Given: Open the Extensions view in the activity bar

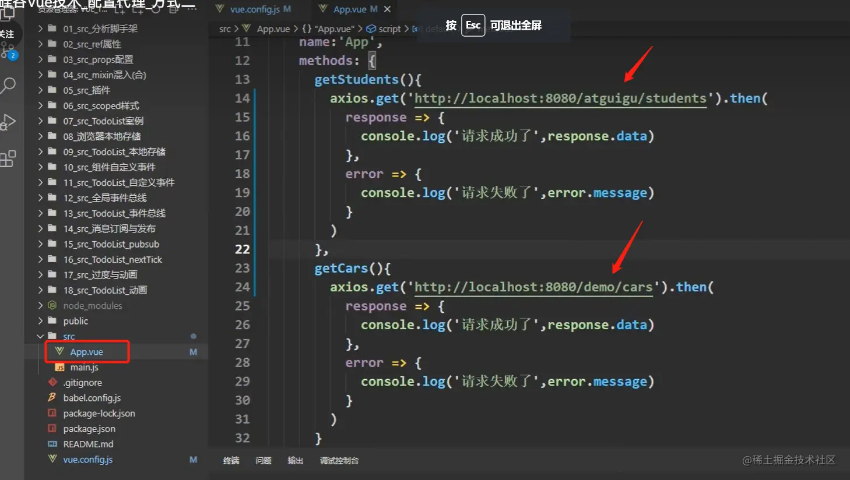Looking at the screenshot, I should (x=8, y=158).
